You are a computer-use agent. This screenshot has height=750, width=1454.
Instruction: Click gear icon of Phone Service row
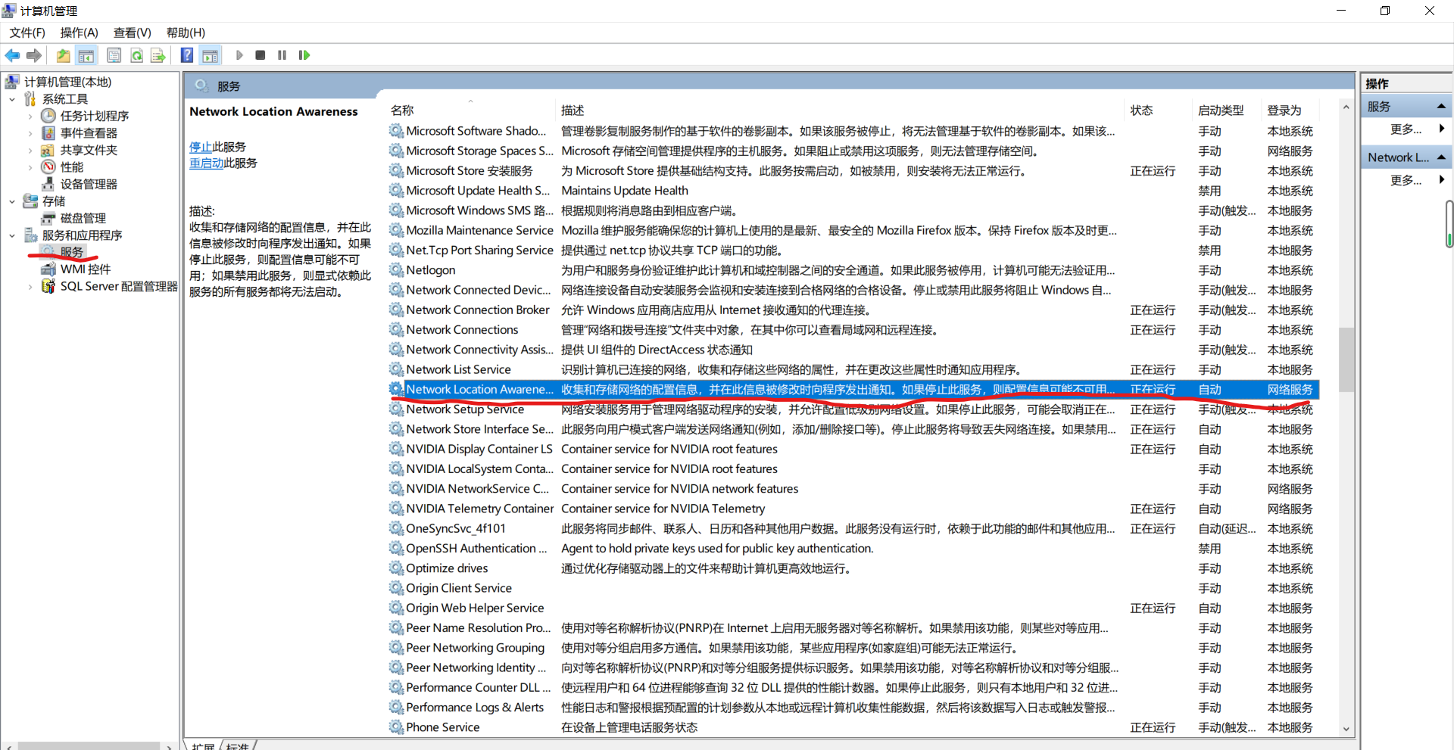coord(396,727)
